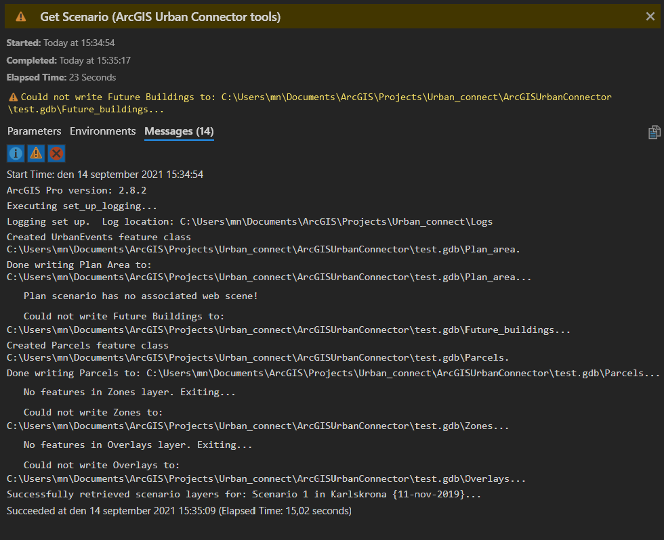
Task: Click the yellow warning icon beside Future Buildings summary
Action: [x=14, y=97]
